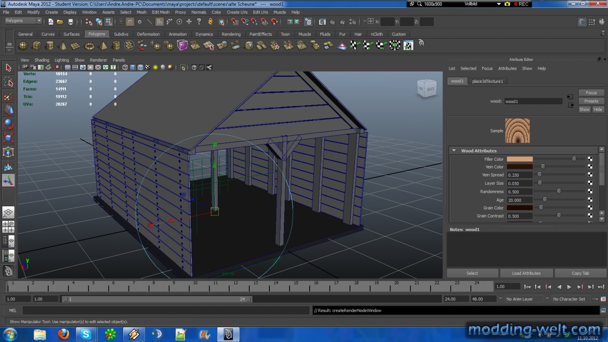Image resolution: width=608 pixels, height=342 pixels.
Task: Click play forwards in playback controls
Action: click(x=569, y=287)
